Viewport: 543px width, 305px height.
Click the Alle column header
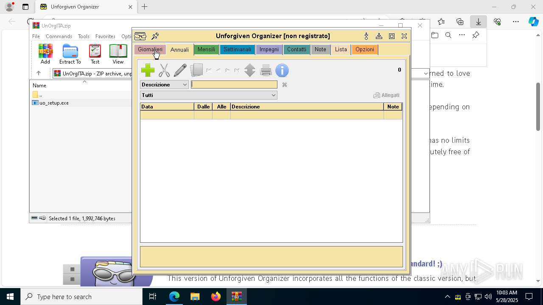pos(221,107)
